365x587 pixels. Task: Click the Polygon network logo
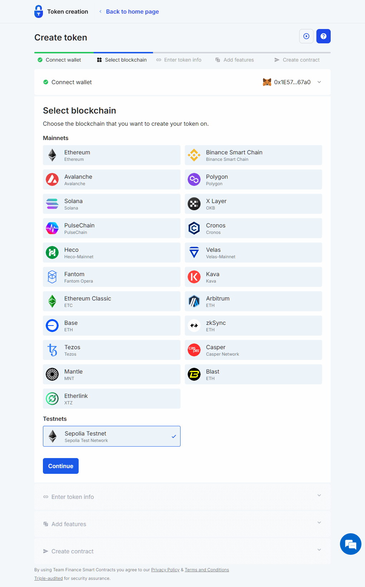click(194, 179)
